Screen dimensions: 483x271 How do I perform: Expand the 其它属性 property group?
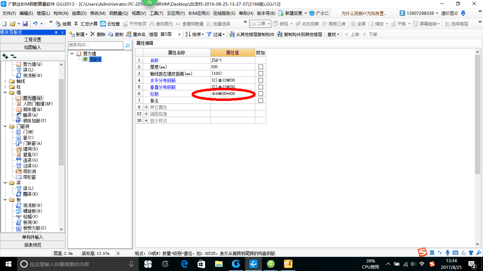coord(146,107)
